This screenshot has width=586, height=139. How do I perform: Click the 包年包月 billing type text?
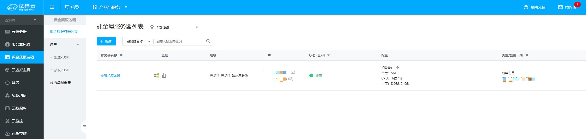point(508,73)
